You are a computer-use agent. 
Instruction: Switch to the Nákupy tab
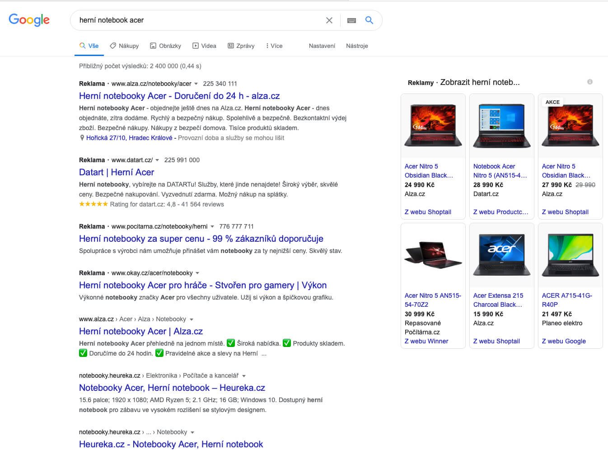click(x=124, y=46)
